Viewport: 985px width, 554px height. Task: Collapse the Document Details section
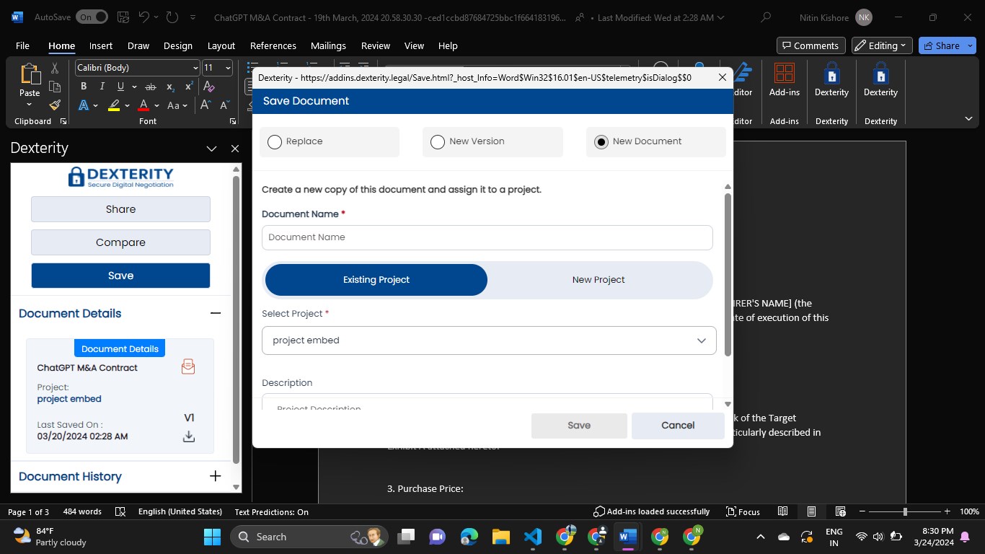point(215,314)
